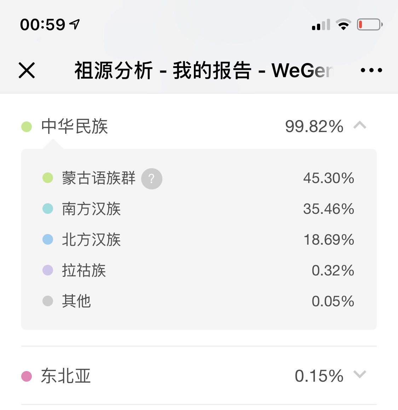Tap the battery indicator icon
398x410 pixels.
pos(370,24)
